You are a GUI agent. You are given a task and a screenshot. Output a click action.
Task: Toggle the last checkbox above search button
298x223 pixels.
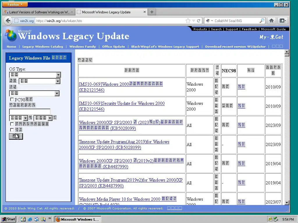coord(12,130)
